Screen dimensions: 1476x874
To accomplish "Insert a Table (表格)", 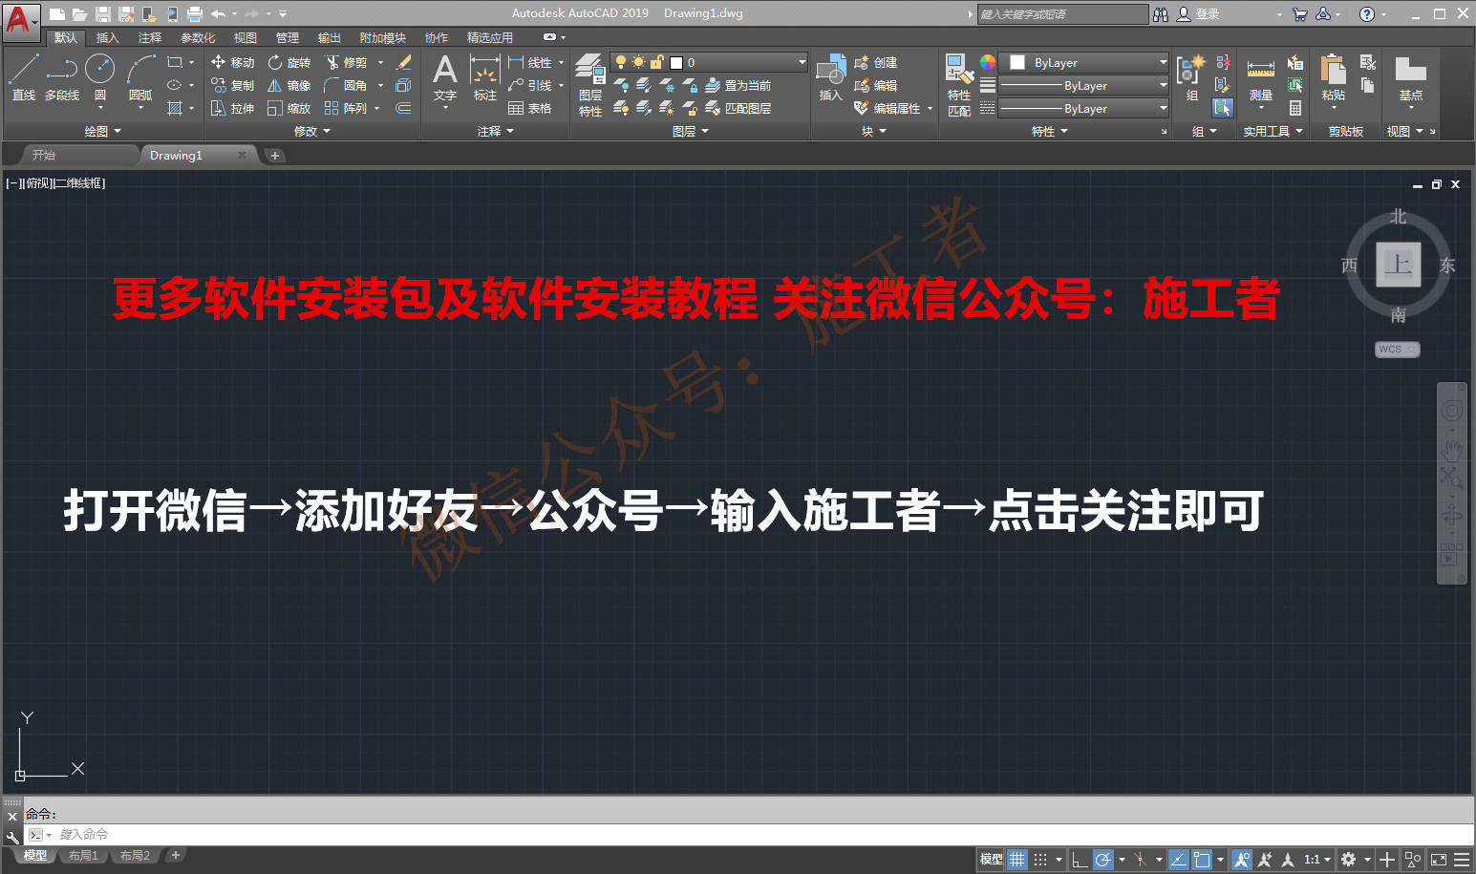I will 529,108.
